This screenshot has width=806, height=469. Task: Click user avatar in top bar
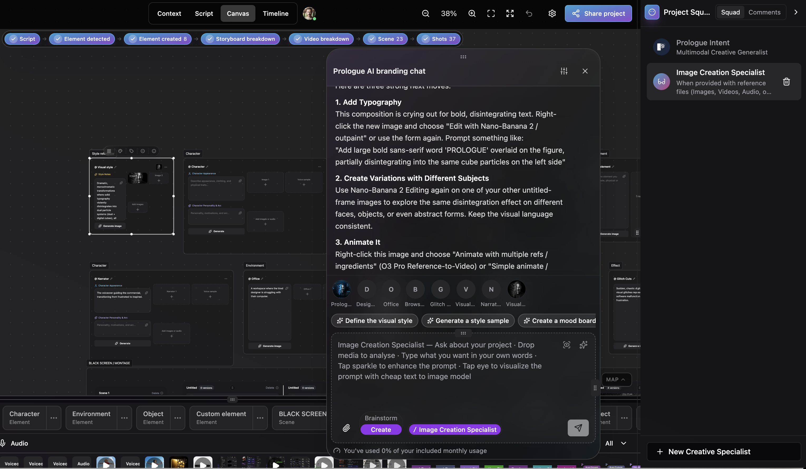(309, 13)
